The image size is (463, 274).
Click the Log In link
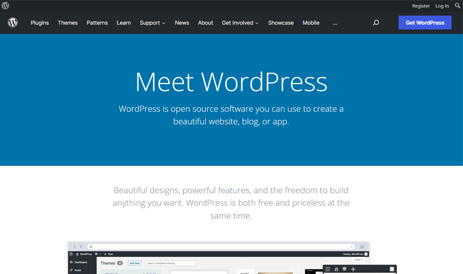442,6
